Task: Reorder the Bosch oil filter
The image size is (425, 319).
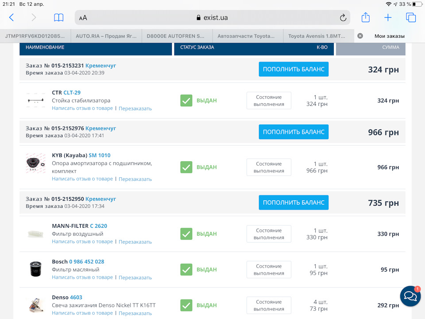Action: coord(135,277)
